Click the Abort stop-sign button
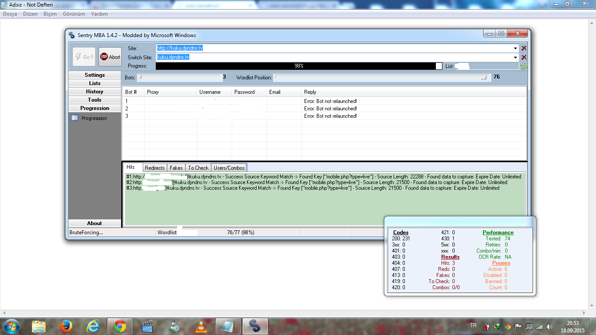Image resolution: width=596 pixels, height=335 pixels. pos(110,57)
